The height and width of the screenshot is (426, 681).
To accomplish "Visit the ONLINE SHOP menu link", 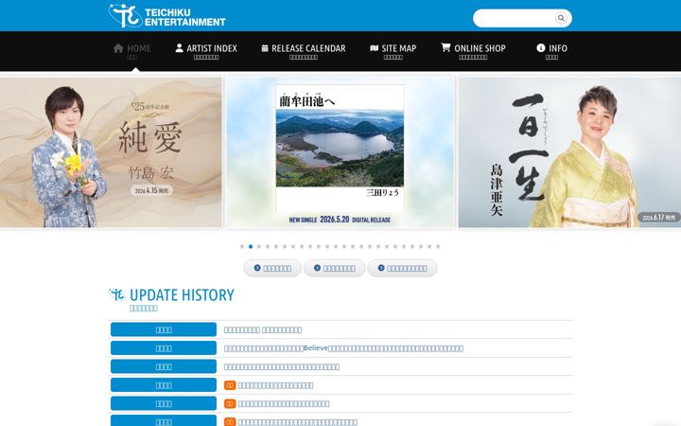I will pos(473,51).
